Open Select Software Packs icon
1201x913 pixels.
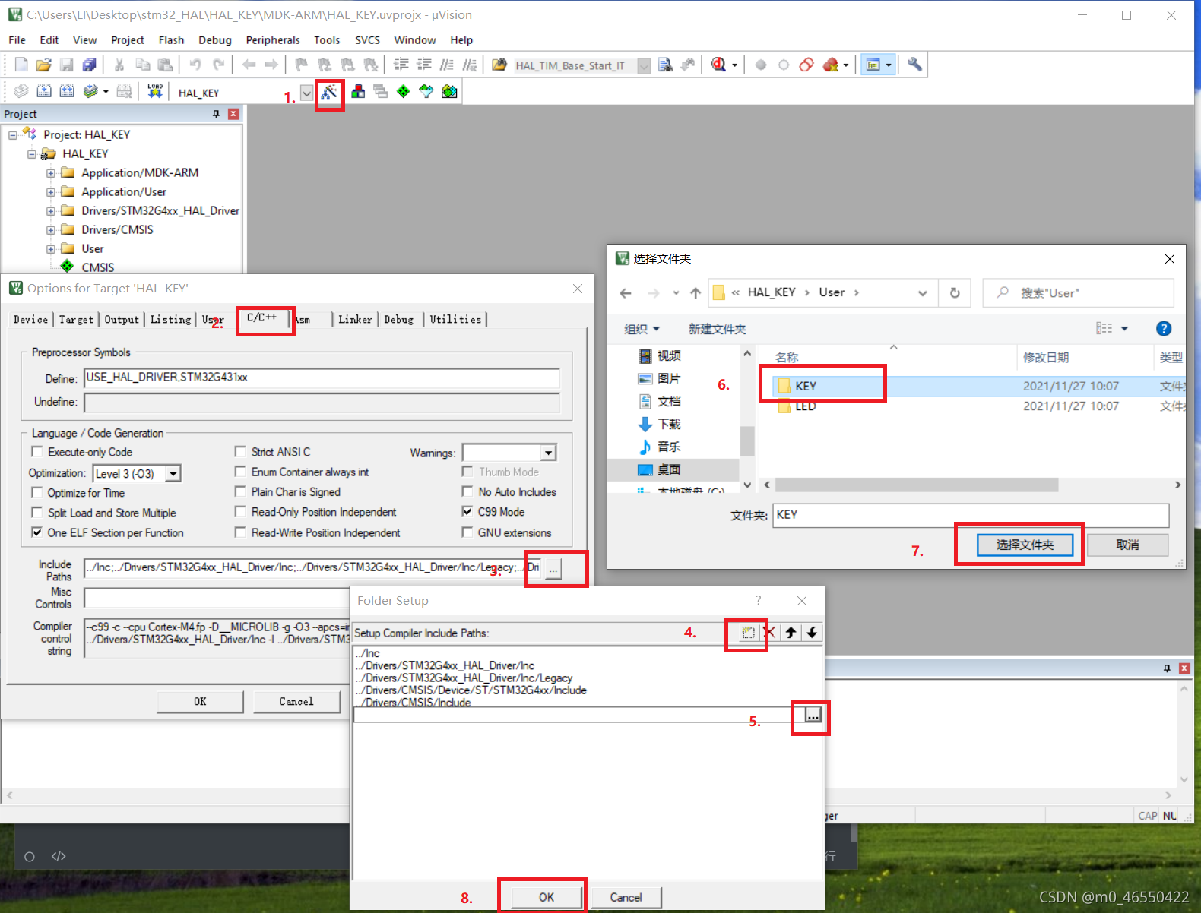coord(426,92)
